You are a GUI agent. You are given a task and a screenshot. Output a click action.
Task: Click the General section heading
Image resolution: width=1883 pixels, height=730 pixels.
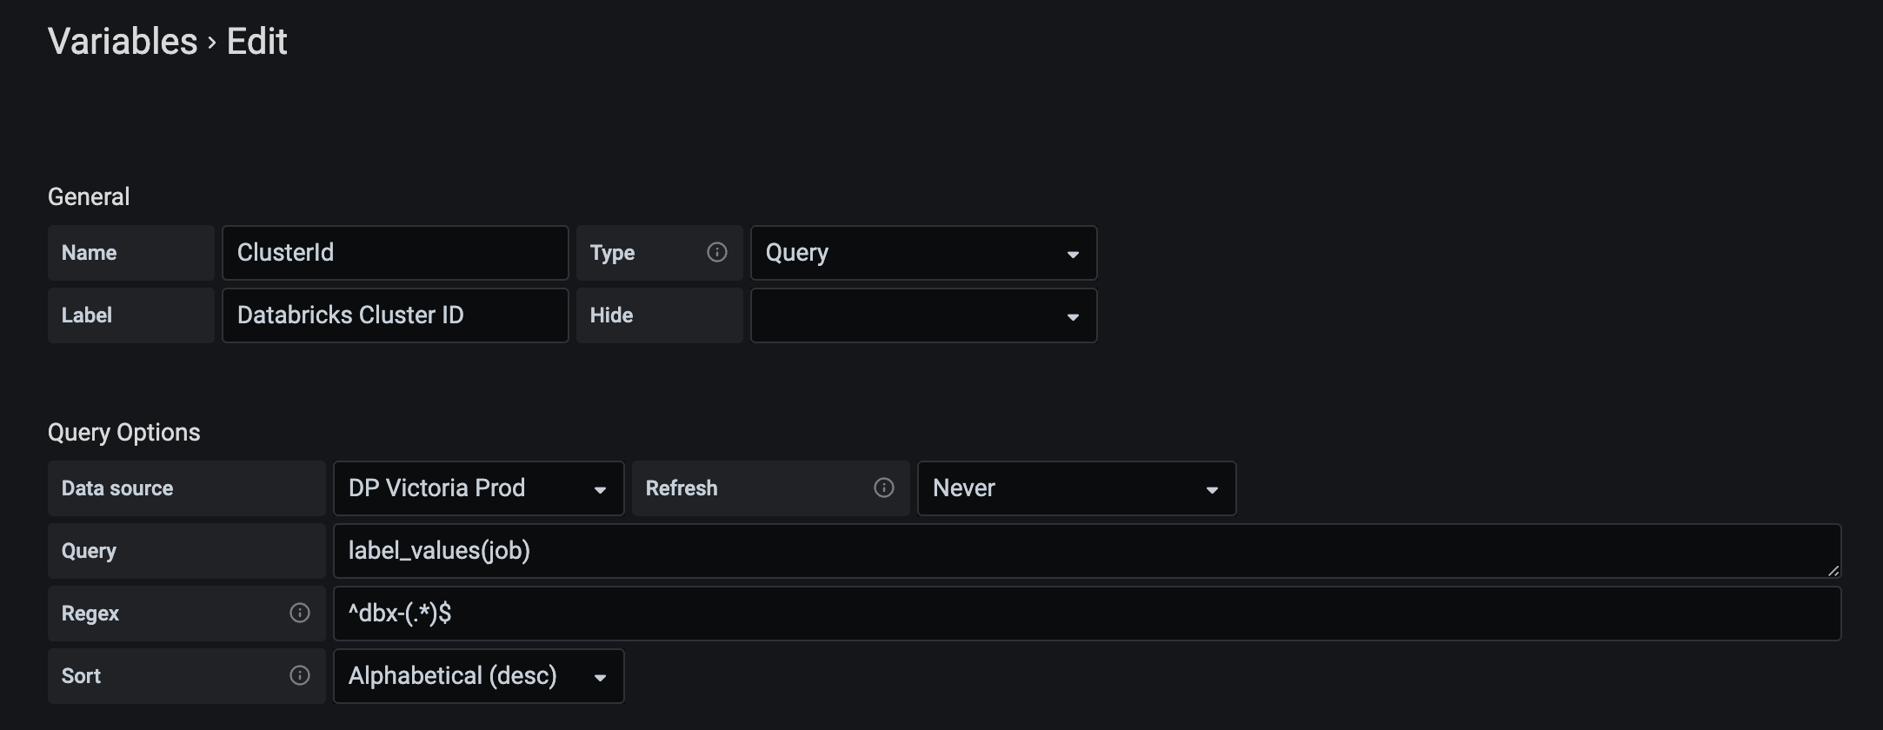point(89,196)
